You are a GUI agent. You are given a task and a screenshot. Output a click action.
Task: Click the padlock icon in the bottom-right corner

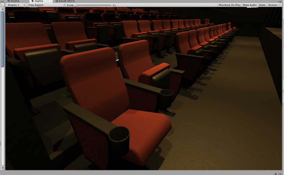[x=276, y=174]
